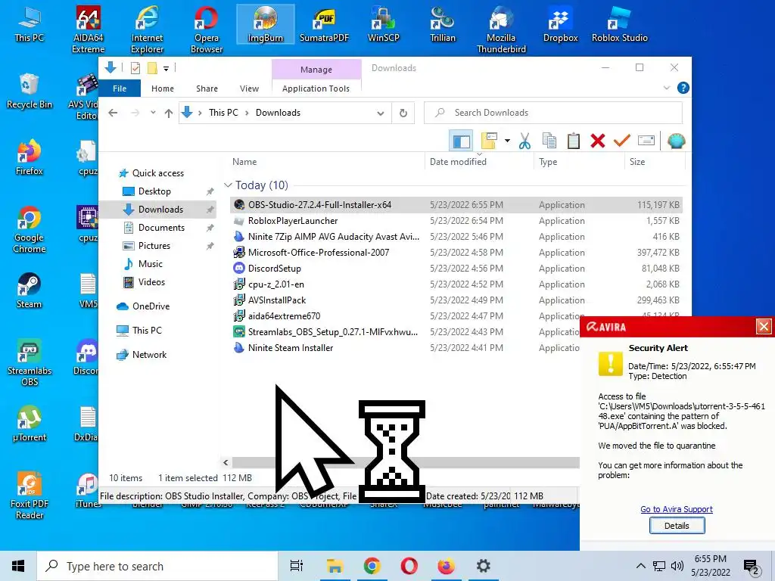
Task: Click the Copy toolbar icon in Explorer
Action: tap(549, 141)
